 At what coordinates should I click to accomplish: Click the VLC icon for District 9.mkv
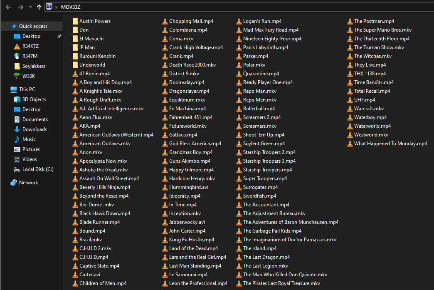point(165,73)
